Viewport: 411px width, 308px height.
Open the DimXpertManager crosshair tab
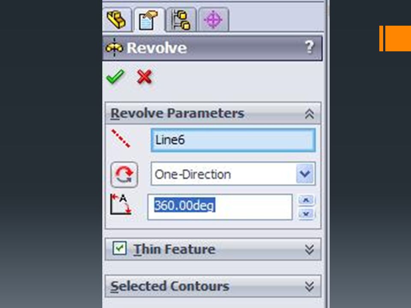coord(213,20)
